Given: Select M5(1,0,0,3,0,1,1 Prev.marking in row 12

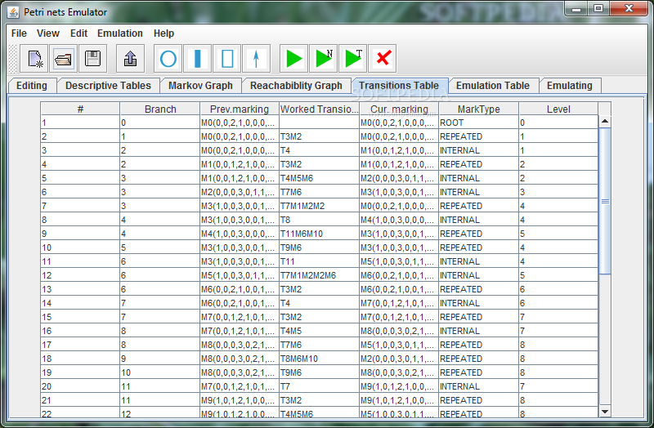Looking at the screenshot, I should click(x=240, y=275).
